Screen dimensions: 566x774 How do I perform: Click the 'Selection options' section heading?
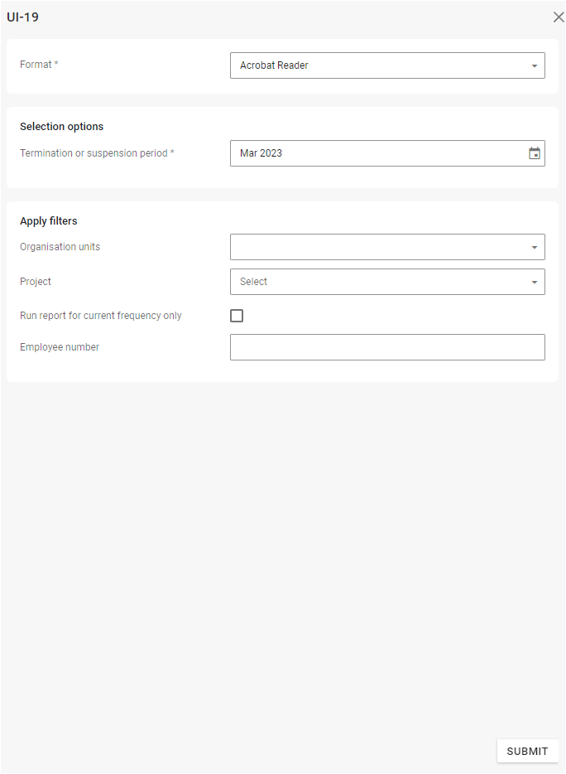pyautogui.click(x=62, y=127)
